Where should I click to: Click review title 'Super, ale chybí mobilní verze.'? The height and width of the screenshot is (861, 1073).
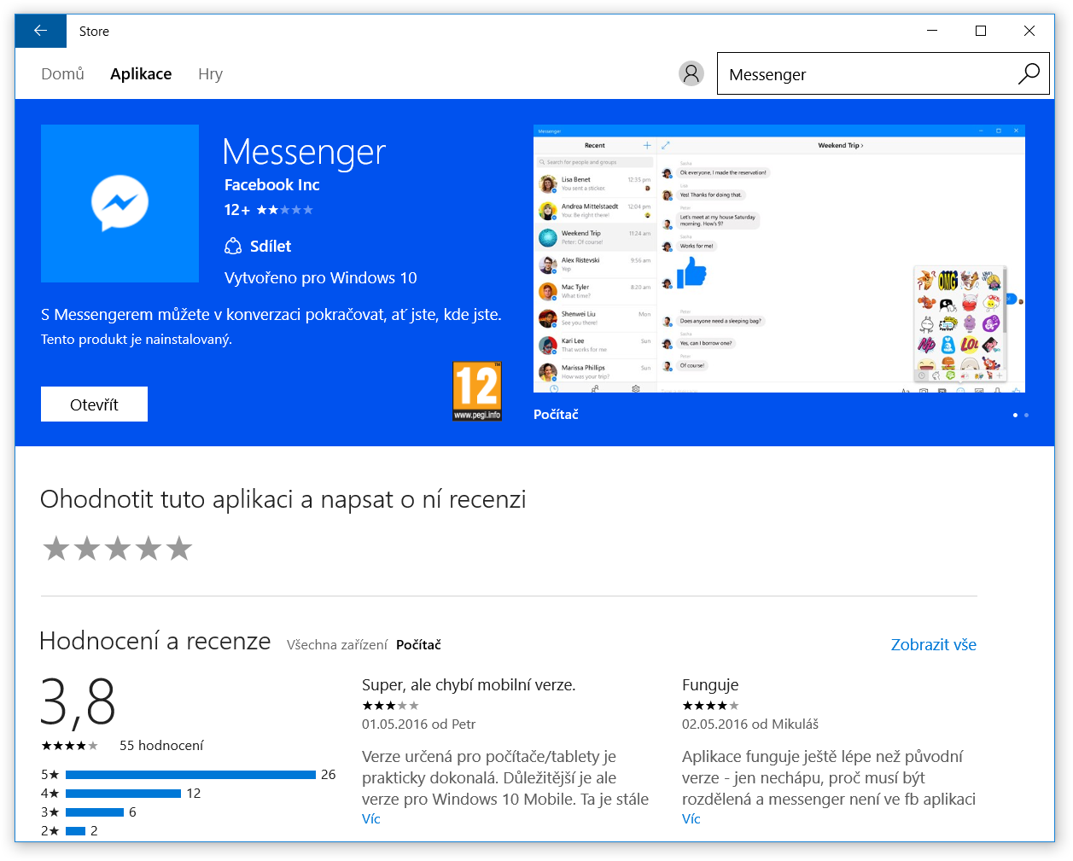tap(469, 684)
